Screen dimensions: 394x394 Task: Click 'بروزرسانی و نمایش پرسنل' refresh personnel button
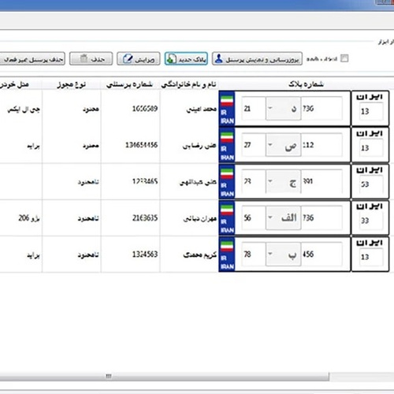point(257,58)
